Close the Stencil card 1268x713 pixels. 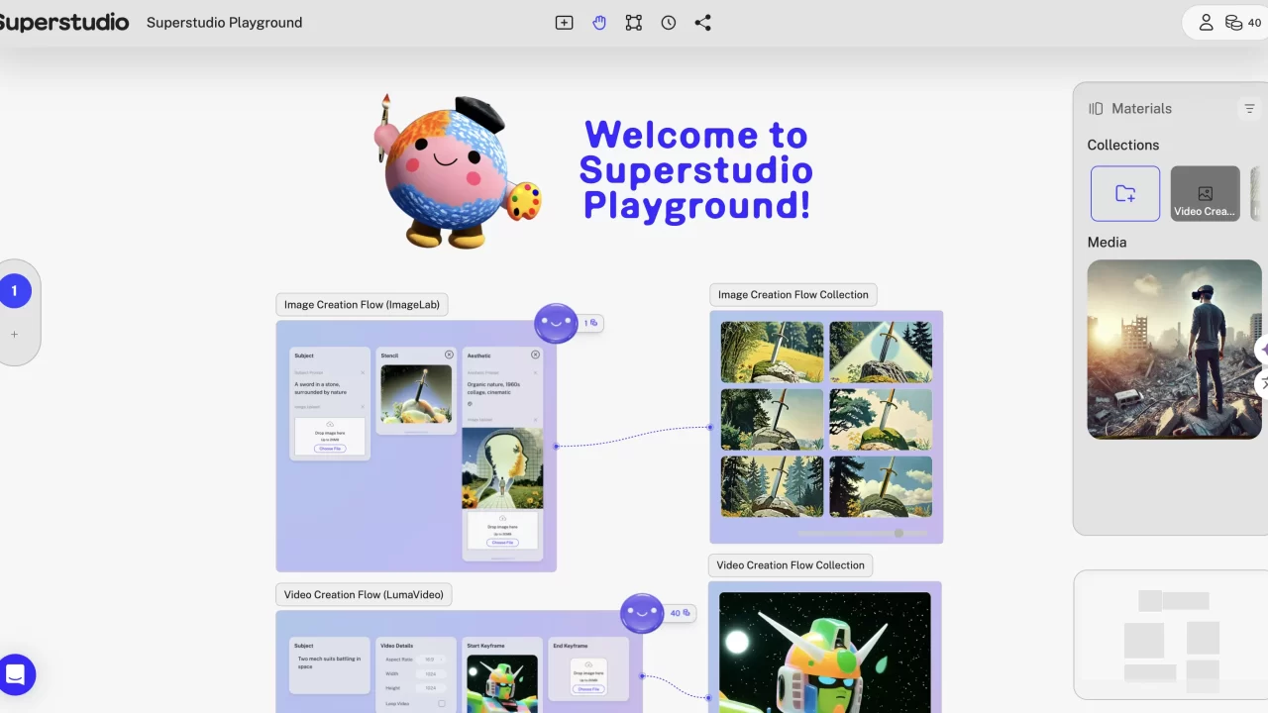click(449, 355)
